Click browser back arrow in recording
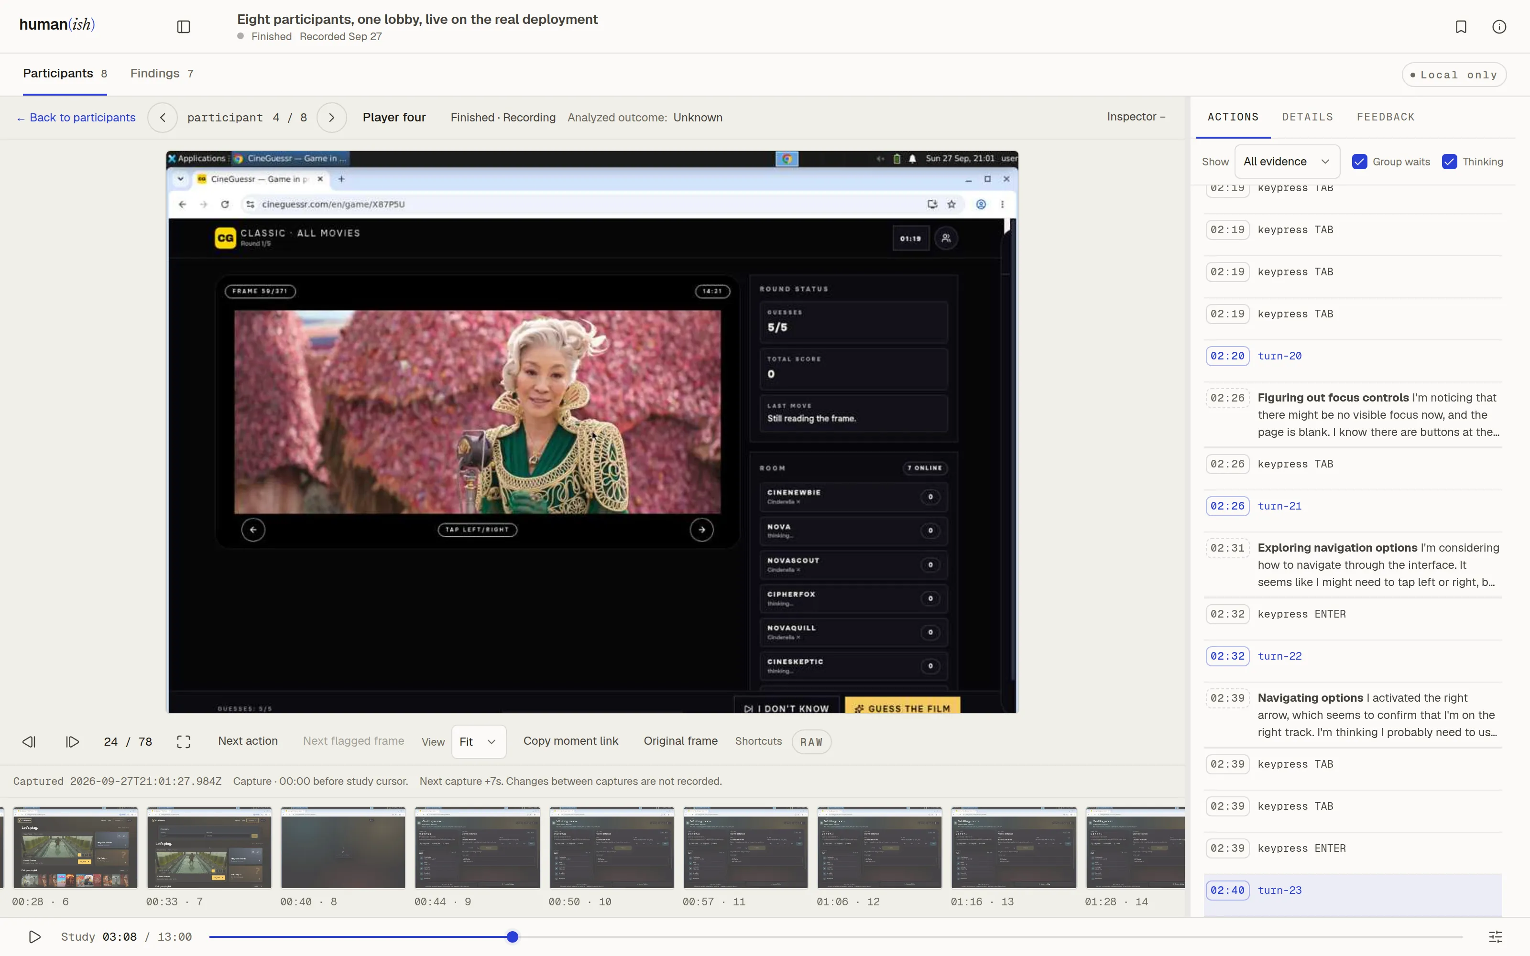 point(183,204)
